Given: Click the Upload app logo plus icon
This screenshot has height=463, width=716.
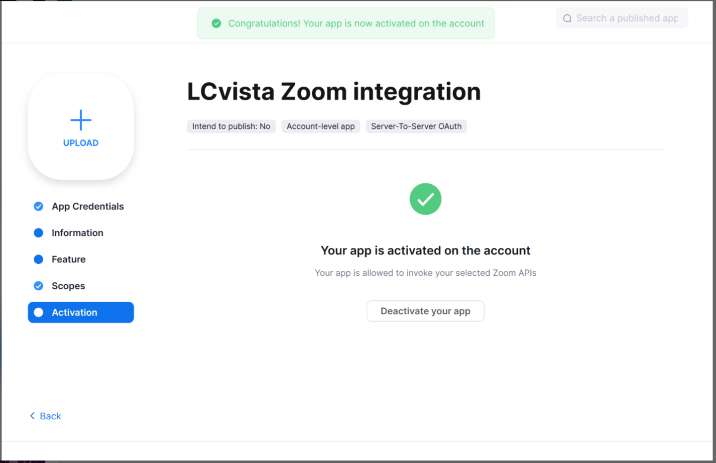Looking at the screenshot, I should click(81, 120).
